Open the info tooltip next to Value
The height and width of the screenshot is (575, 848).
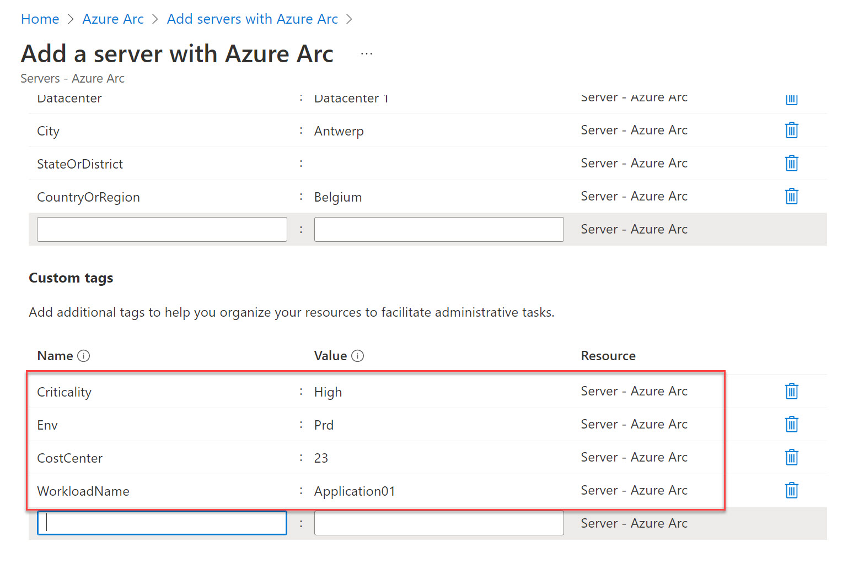(359, 356)
